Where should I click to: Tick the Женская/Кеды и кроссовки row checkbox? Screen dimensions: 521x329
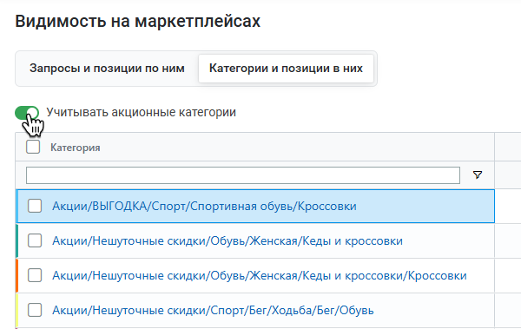[35, 240]
